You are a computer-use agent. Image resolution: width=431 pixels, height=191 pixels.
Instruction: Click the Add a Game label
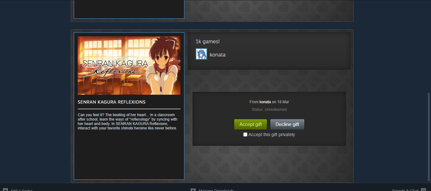(x=22, y=190)
